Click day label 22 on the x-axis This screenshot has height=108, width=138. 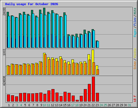93,105
